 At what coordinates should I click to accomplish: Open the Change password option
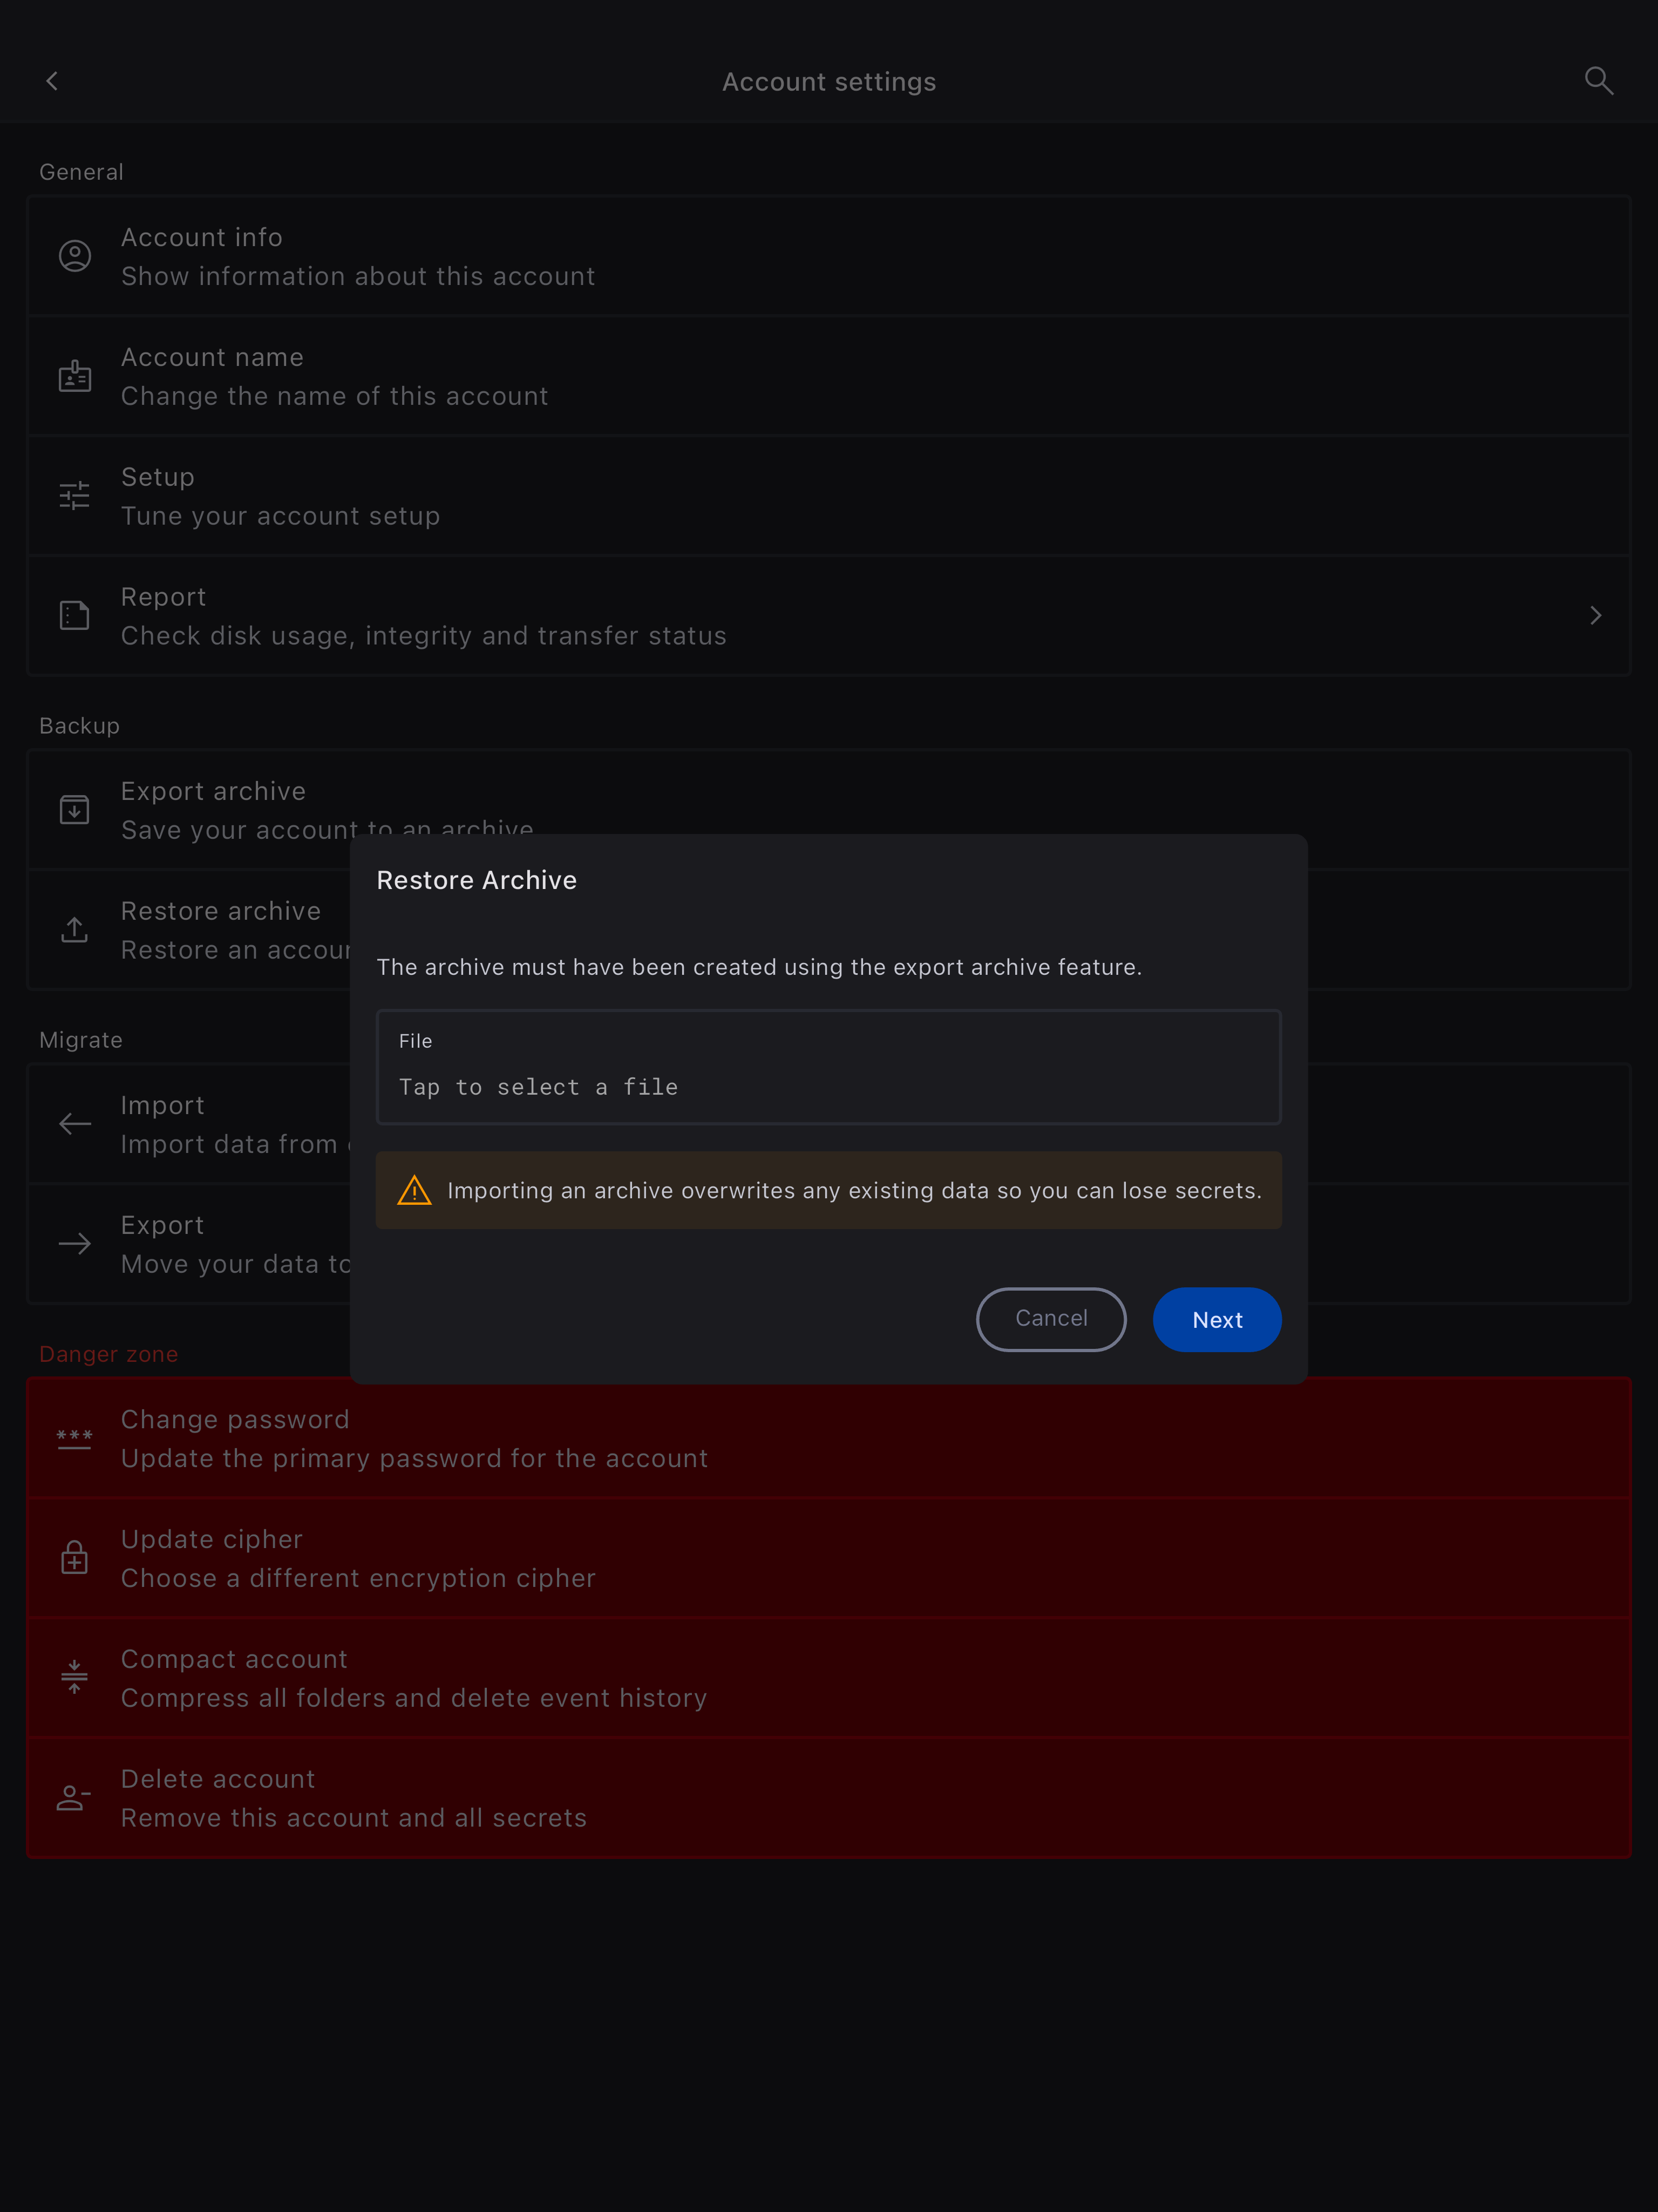point(829,1438)
